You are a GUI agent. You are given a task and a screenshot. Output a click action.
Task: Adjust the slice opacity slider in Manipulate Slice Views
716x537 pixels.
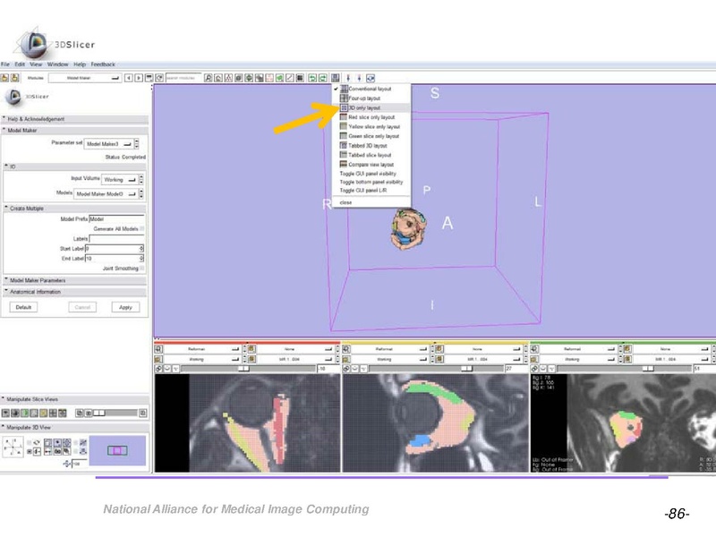[115, 413]
